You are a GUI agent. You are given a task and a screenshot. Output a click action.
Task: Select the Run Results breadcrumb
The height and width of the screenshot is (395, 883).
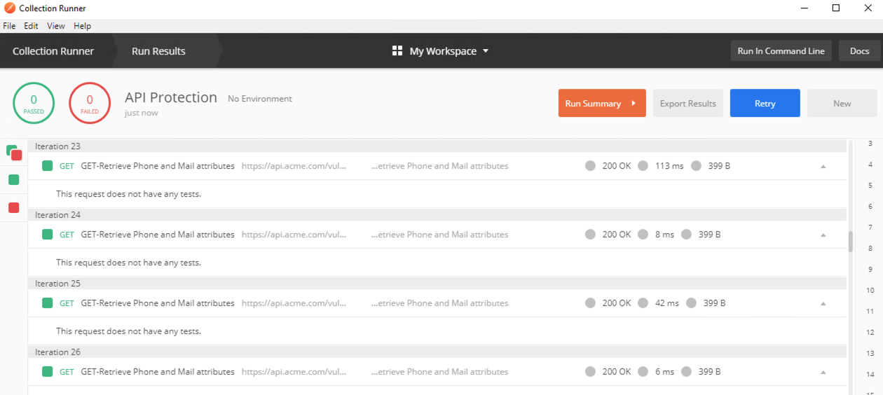click(158, 51)
